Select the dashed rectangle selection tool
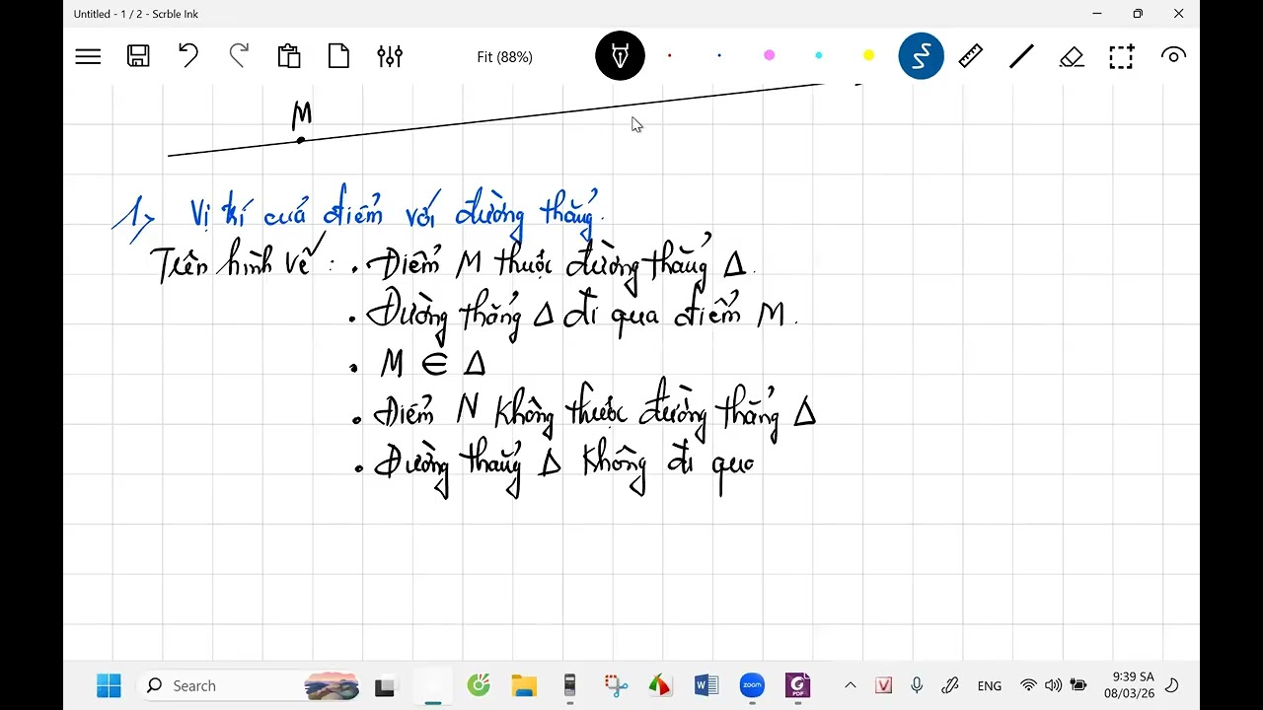 point(1121,56)
